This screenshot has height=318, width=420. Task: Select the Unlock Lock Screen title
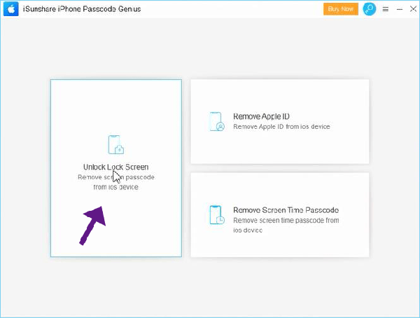coord(116,167)
